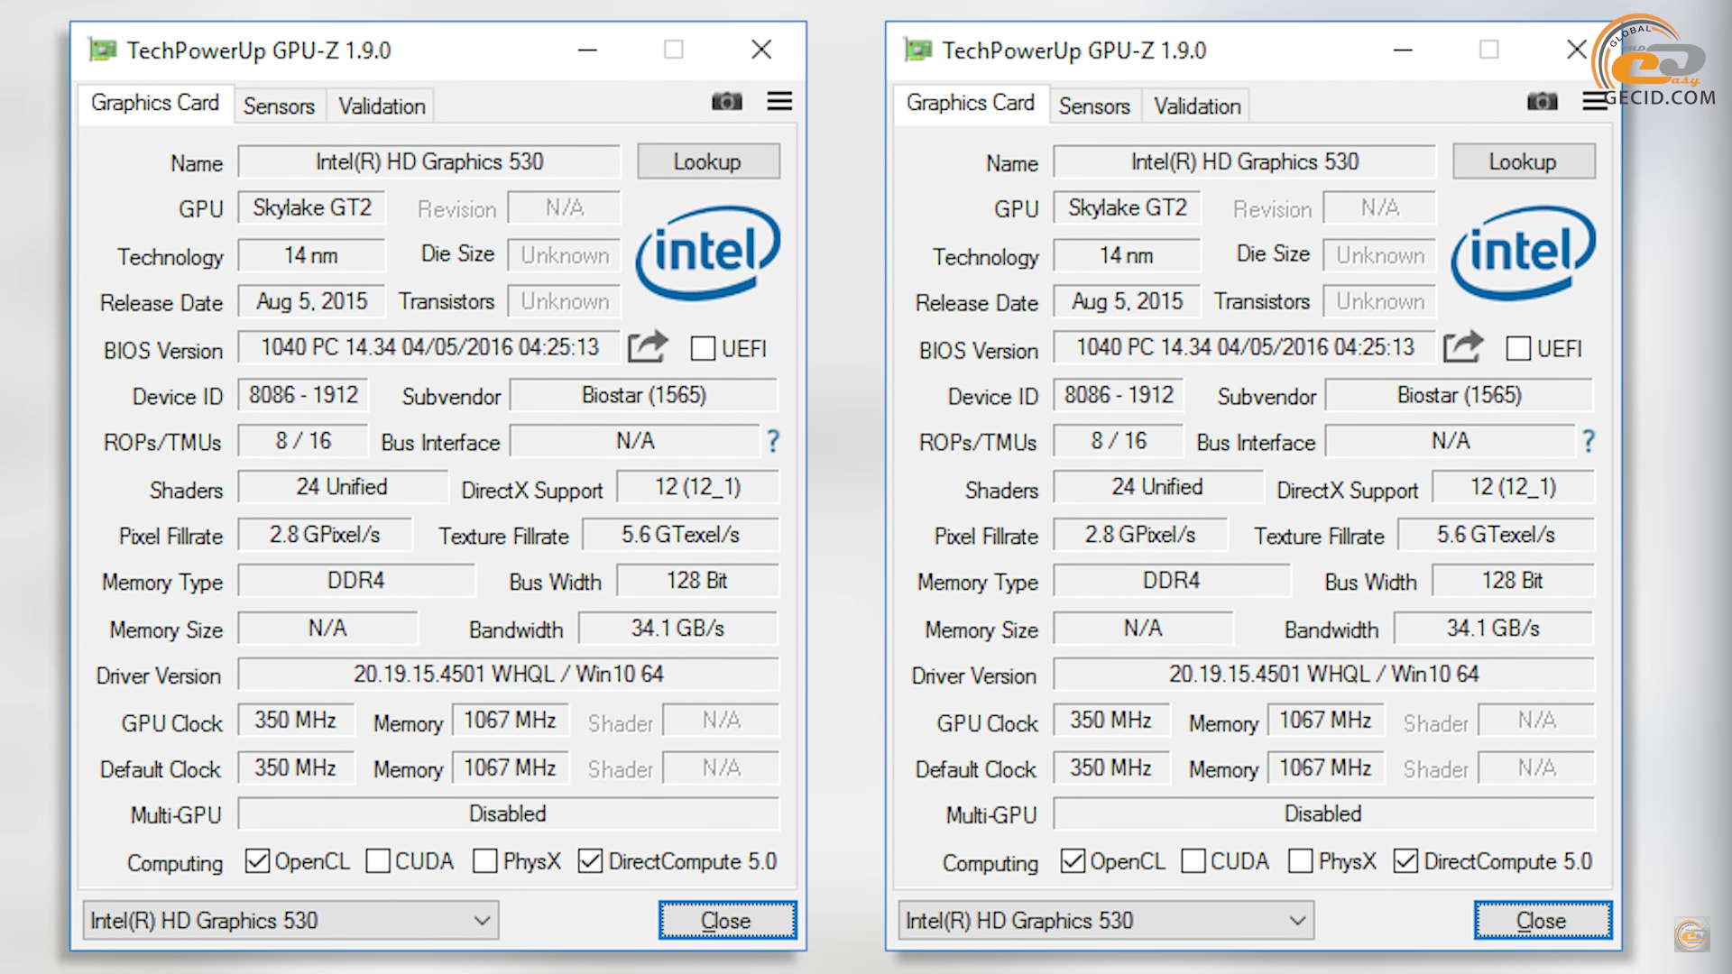Click Lookup button in left window
The image size is (1732, 974).
(705, 161)
